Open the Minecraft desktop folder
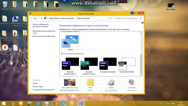The image size is (188, 106). [x=26, y=6]
